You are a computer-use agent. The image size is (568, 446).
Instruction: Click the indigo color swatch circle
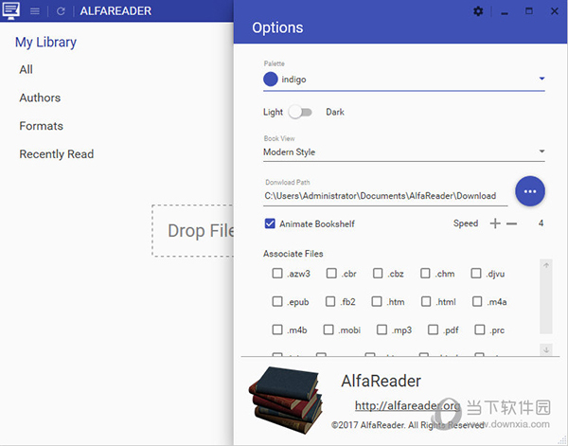(271, 79)
